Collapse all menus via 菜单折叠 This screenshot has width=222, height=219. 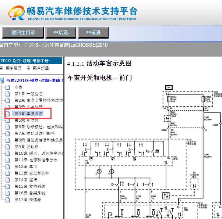point(41,68)
